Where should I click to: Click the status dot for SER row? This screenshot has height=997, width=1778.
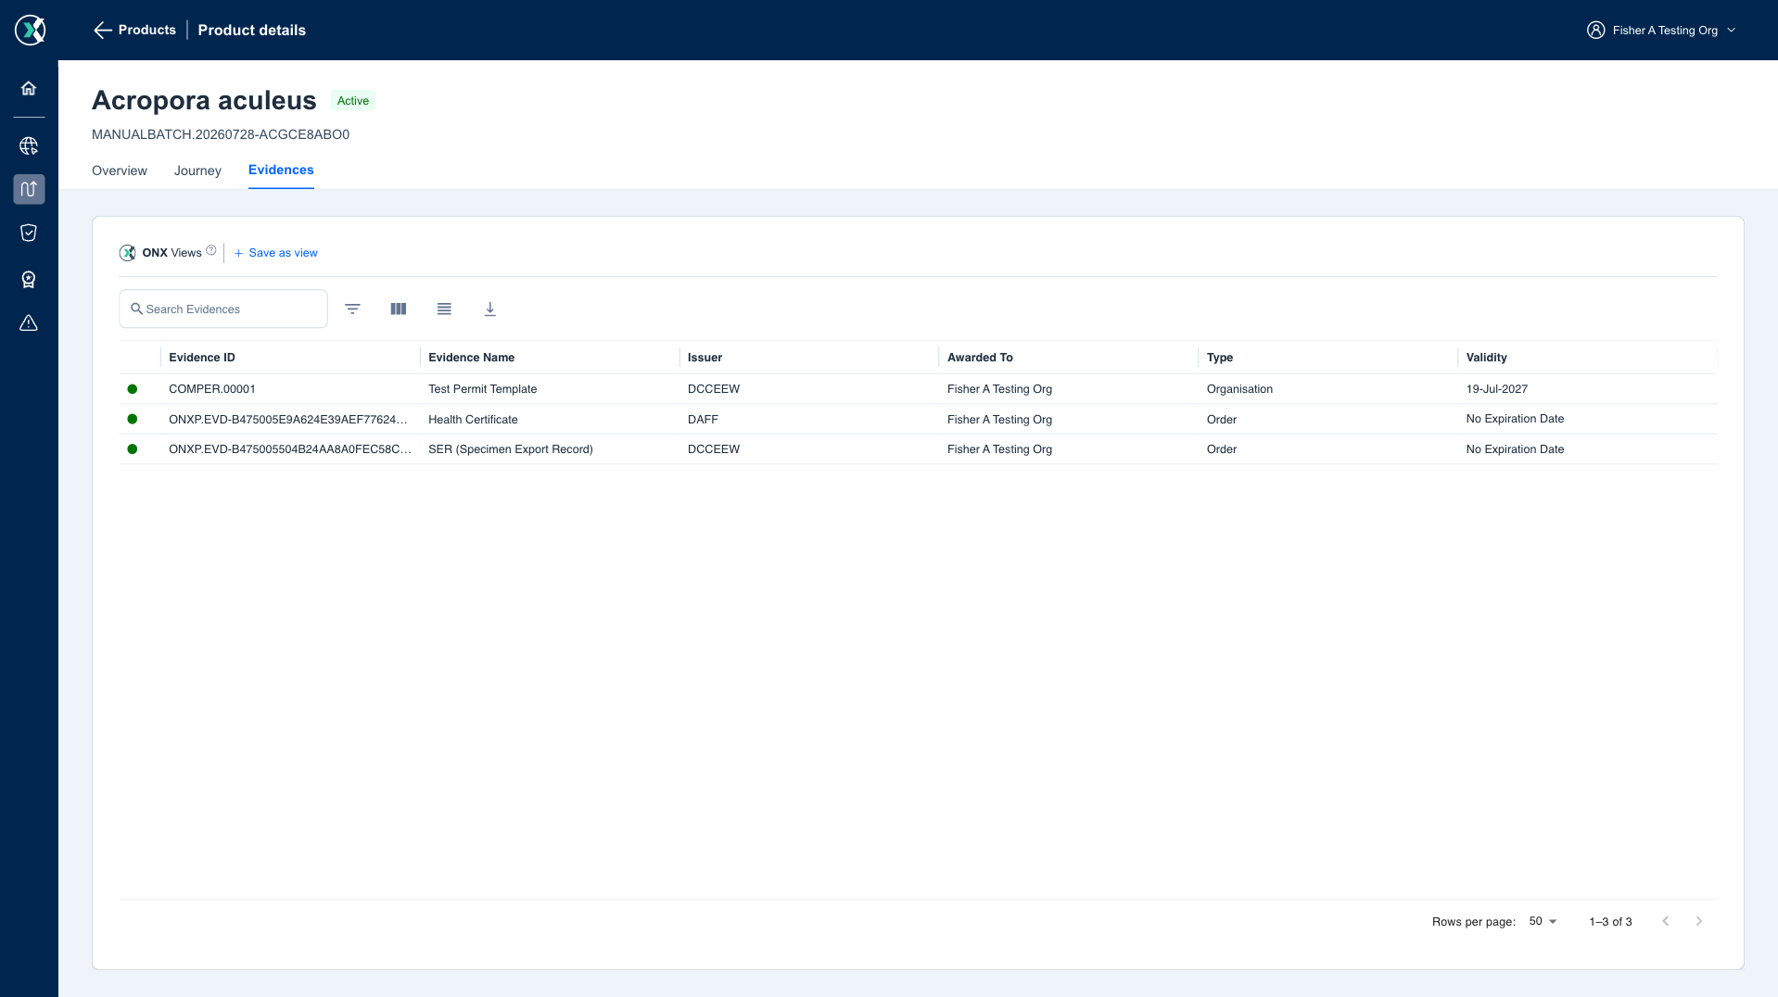pos(133,449)
